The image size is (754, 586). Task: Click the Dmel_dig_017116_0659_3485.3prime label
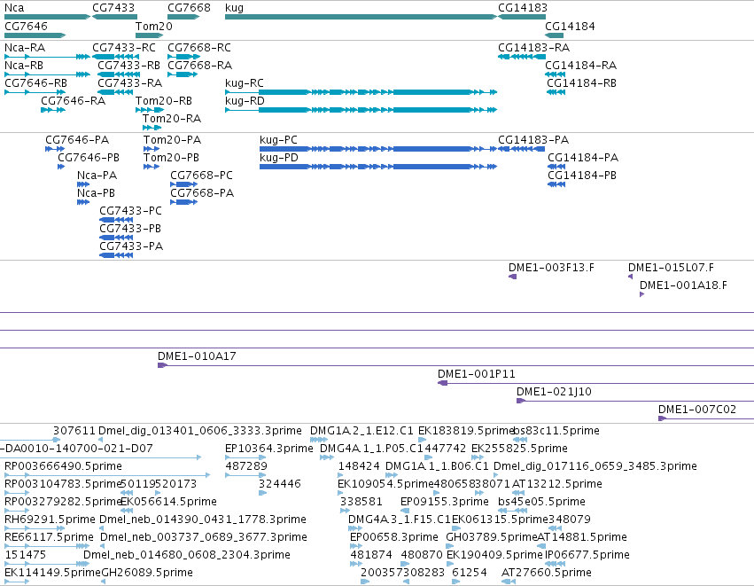point(595,465)
